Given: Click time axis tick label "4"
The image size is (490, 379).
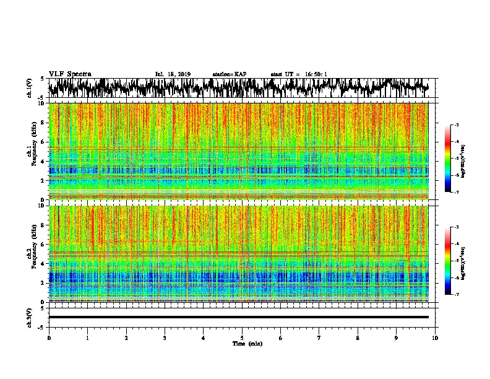Looking at the screenshot, I should click(204, 338).
